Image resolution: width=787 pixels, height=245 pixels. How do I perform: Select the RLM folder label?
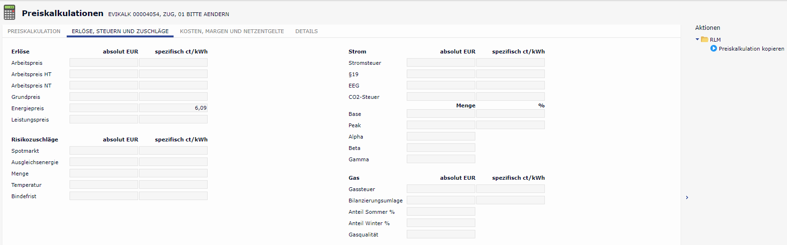[x=715, y=40]
